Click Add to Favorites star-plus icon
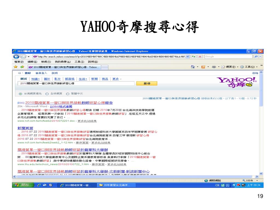The width and height of the screenshot is (280, 210). (22, 67)
